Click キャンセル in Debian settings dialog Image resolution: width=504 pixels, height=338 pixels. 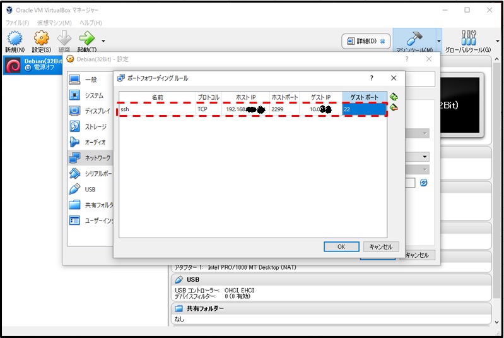coord(418,255)
